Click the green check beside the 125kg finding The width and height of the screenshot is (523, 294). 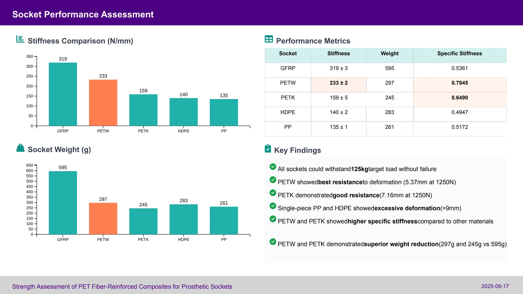(273, 167)
